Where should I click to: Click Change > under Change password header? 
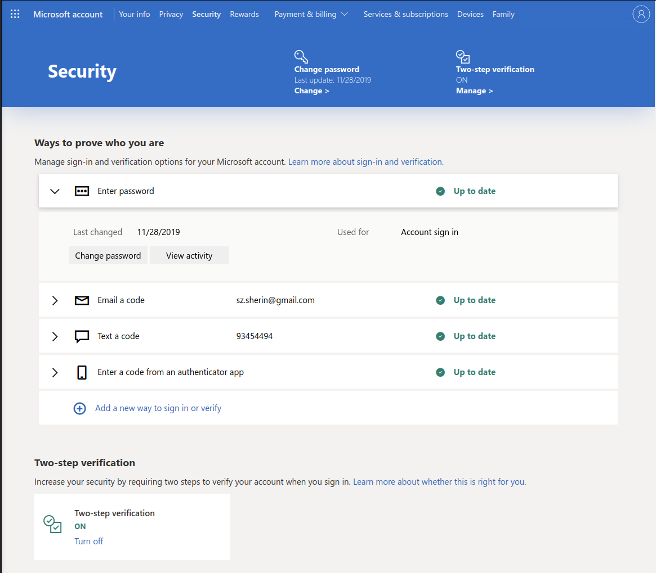click(312, 91)
